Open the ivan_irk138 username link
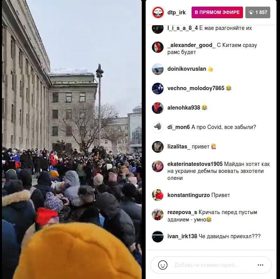Viewport: 280px width, 279px height. click(182, 236)
